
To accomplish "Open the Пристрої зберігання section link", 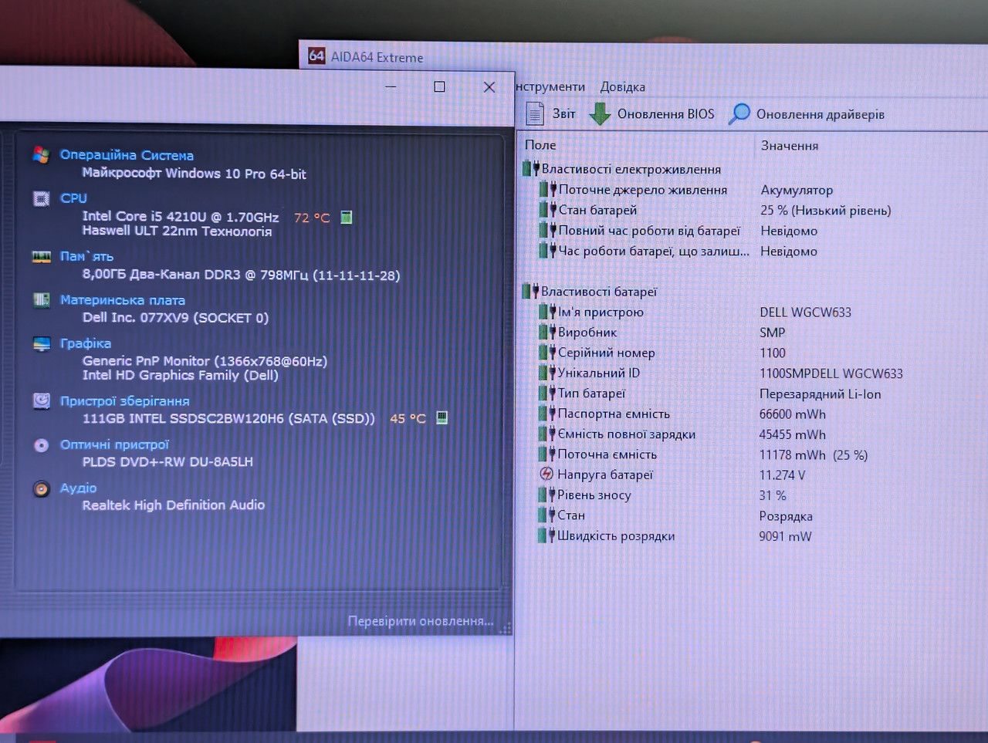I will point(124,401).
